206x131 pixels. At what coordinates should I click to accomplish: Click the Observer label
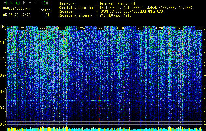pos(66,4)
